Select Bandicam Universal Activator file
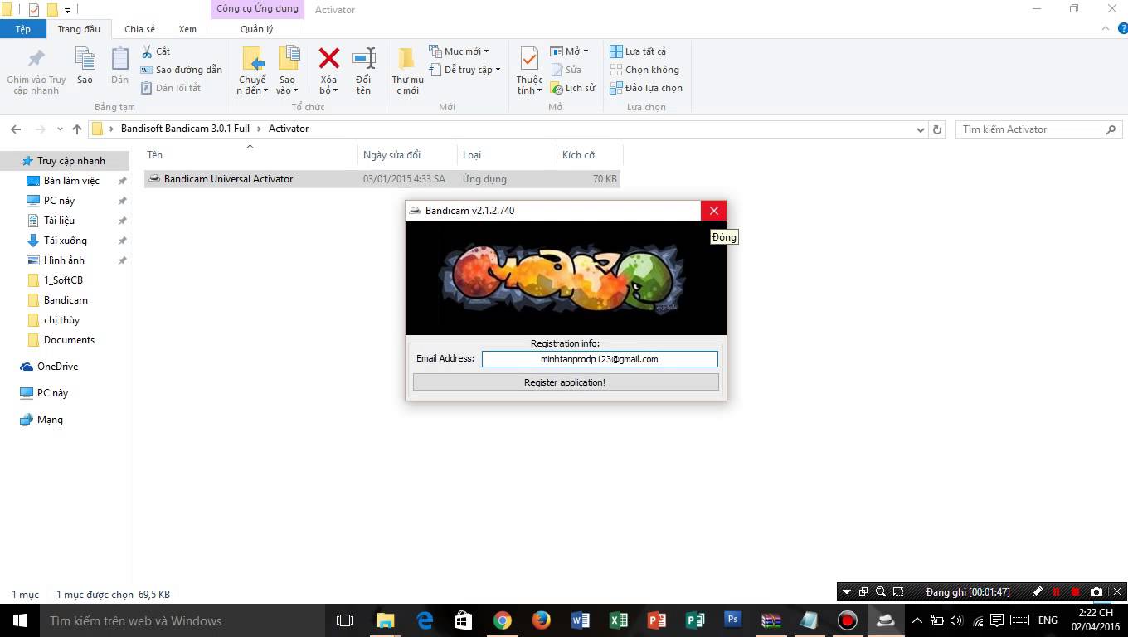 (x=382, y=179)
